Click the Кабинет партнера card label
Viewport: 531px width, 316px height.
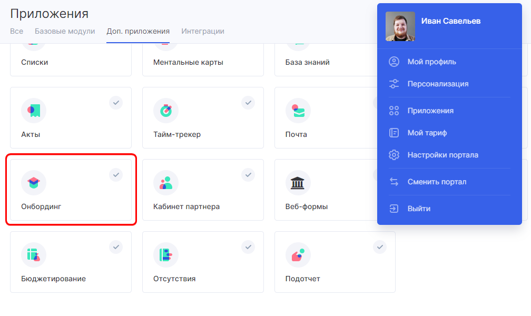pyautogui.click(x=186, y=206)
